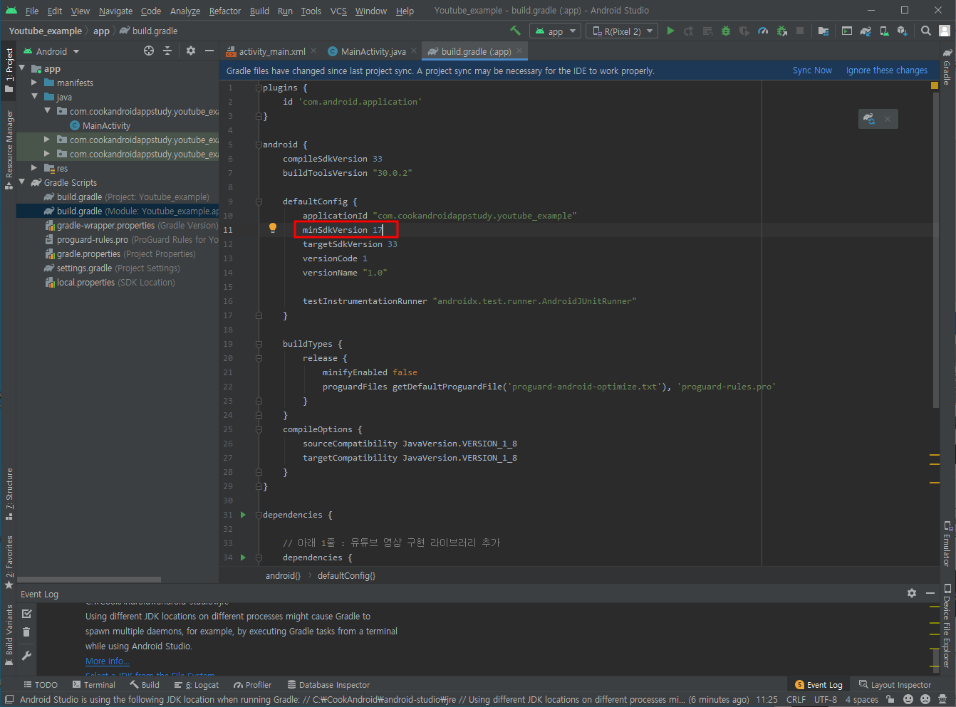Click the floating Gradle sync elephant icon
956x707 pixels.
[869, 119]
